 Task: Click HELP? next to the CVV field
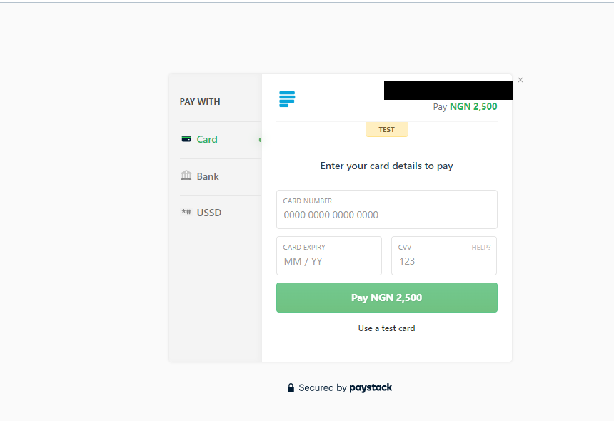[483, 246]
